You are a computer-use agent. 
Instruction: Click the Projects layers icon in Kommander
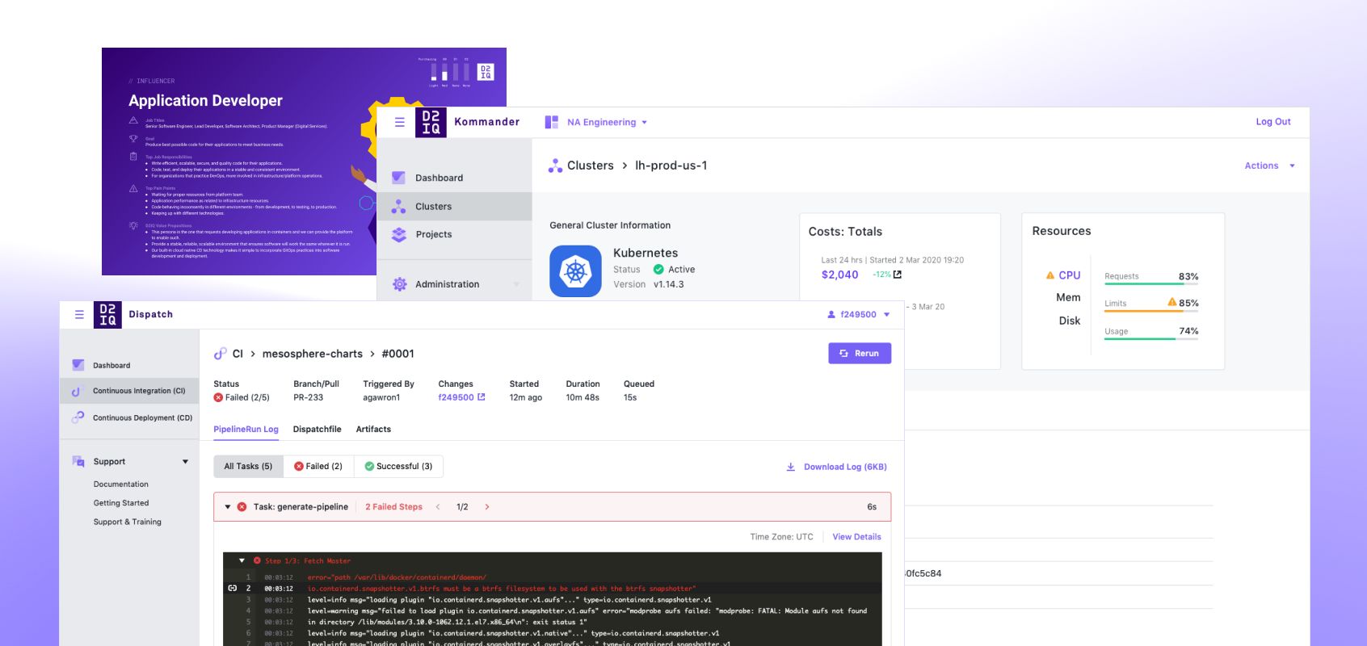pos(399,234)
